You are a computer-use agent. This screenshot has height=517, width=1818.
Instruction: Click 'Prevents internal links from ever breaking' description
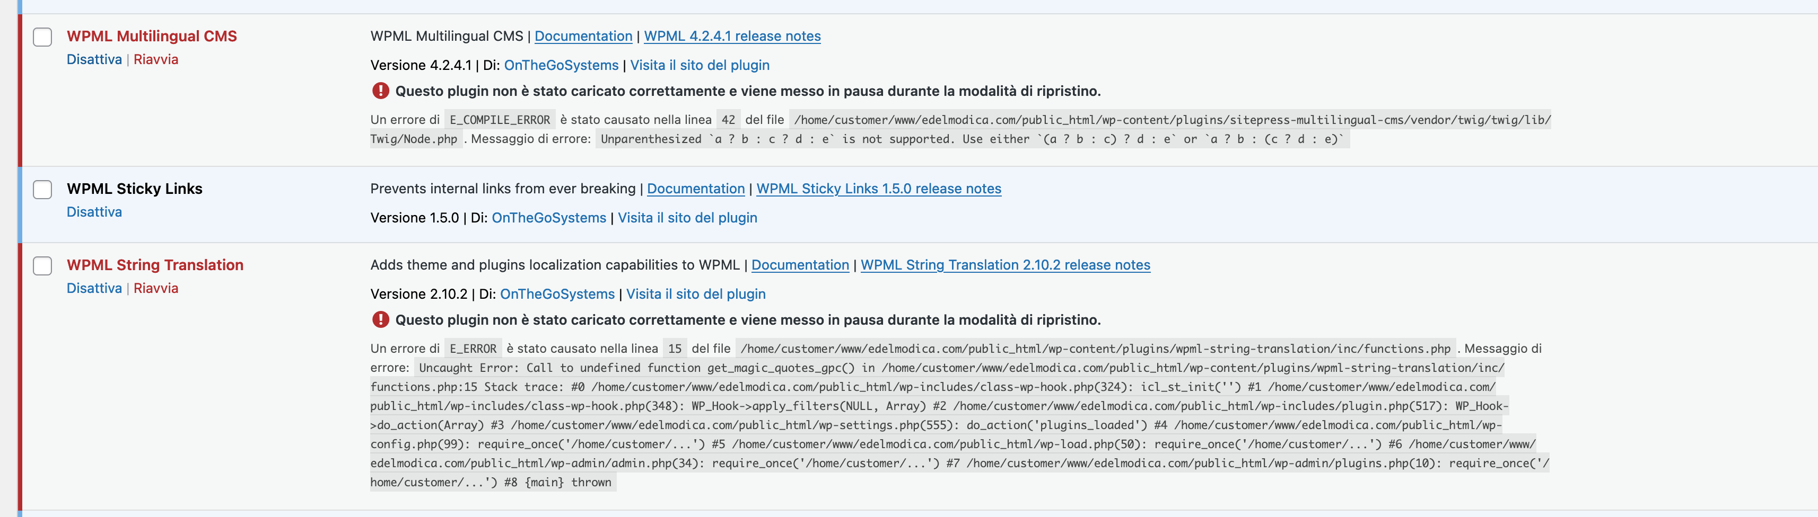[502, 189]
